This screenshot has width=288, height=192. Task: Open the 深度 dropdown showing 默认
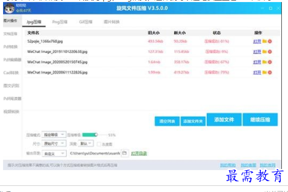coord(86,144)
